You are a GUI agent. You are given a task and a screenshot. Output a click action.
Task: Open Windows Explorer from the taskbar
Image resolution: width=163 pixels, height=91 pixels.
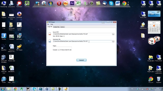click(x=9, y=89)
